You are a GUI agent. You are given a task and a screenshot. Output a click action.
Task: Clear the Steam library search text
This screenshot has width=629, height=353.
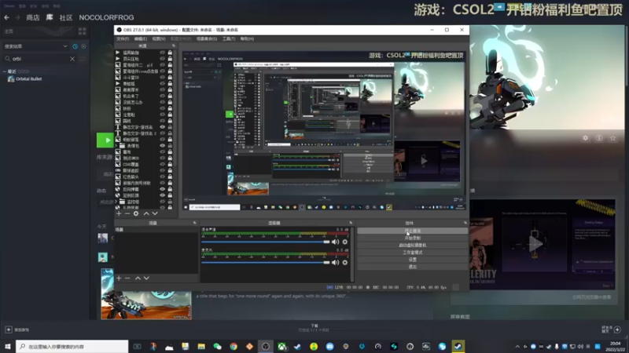pos(72,59)
